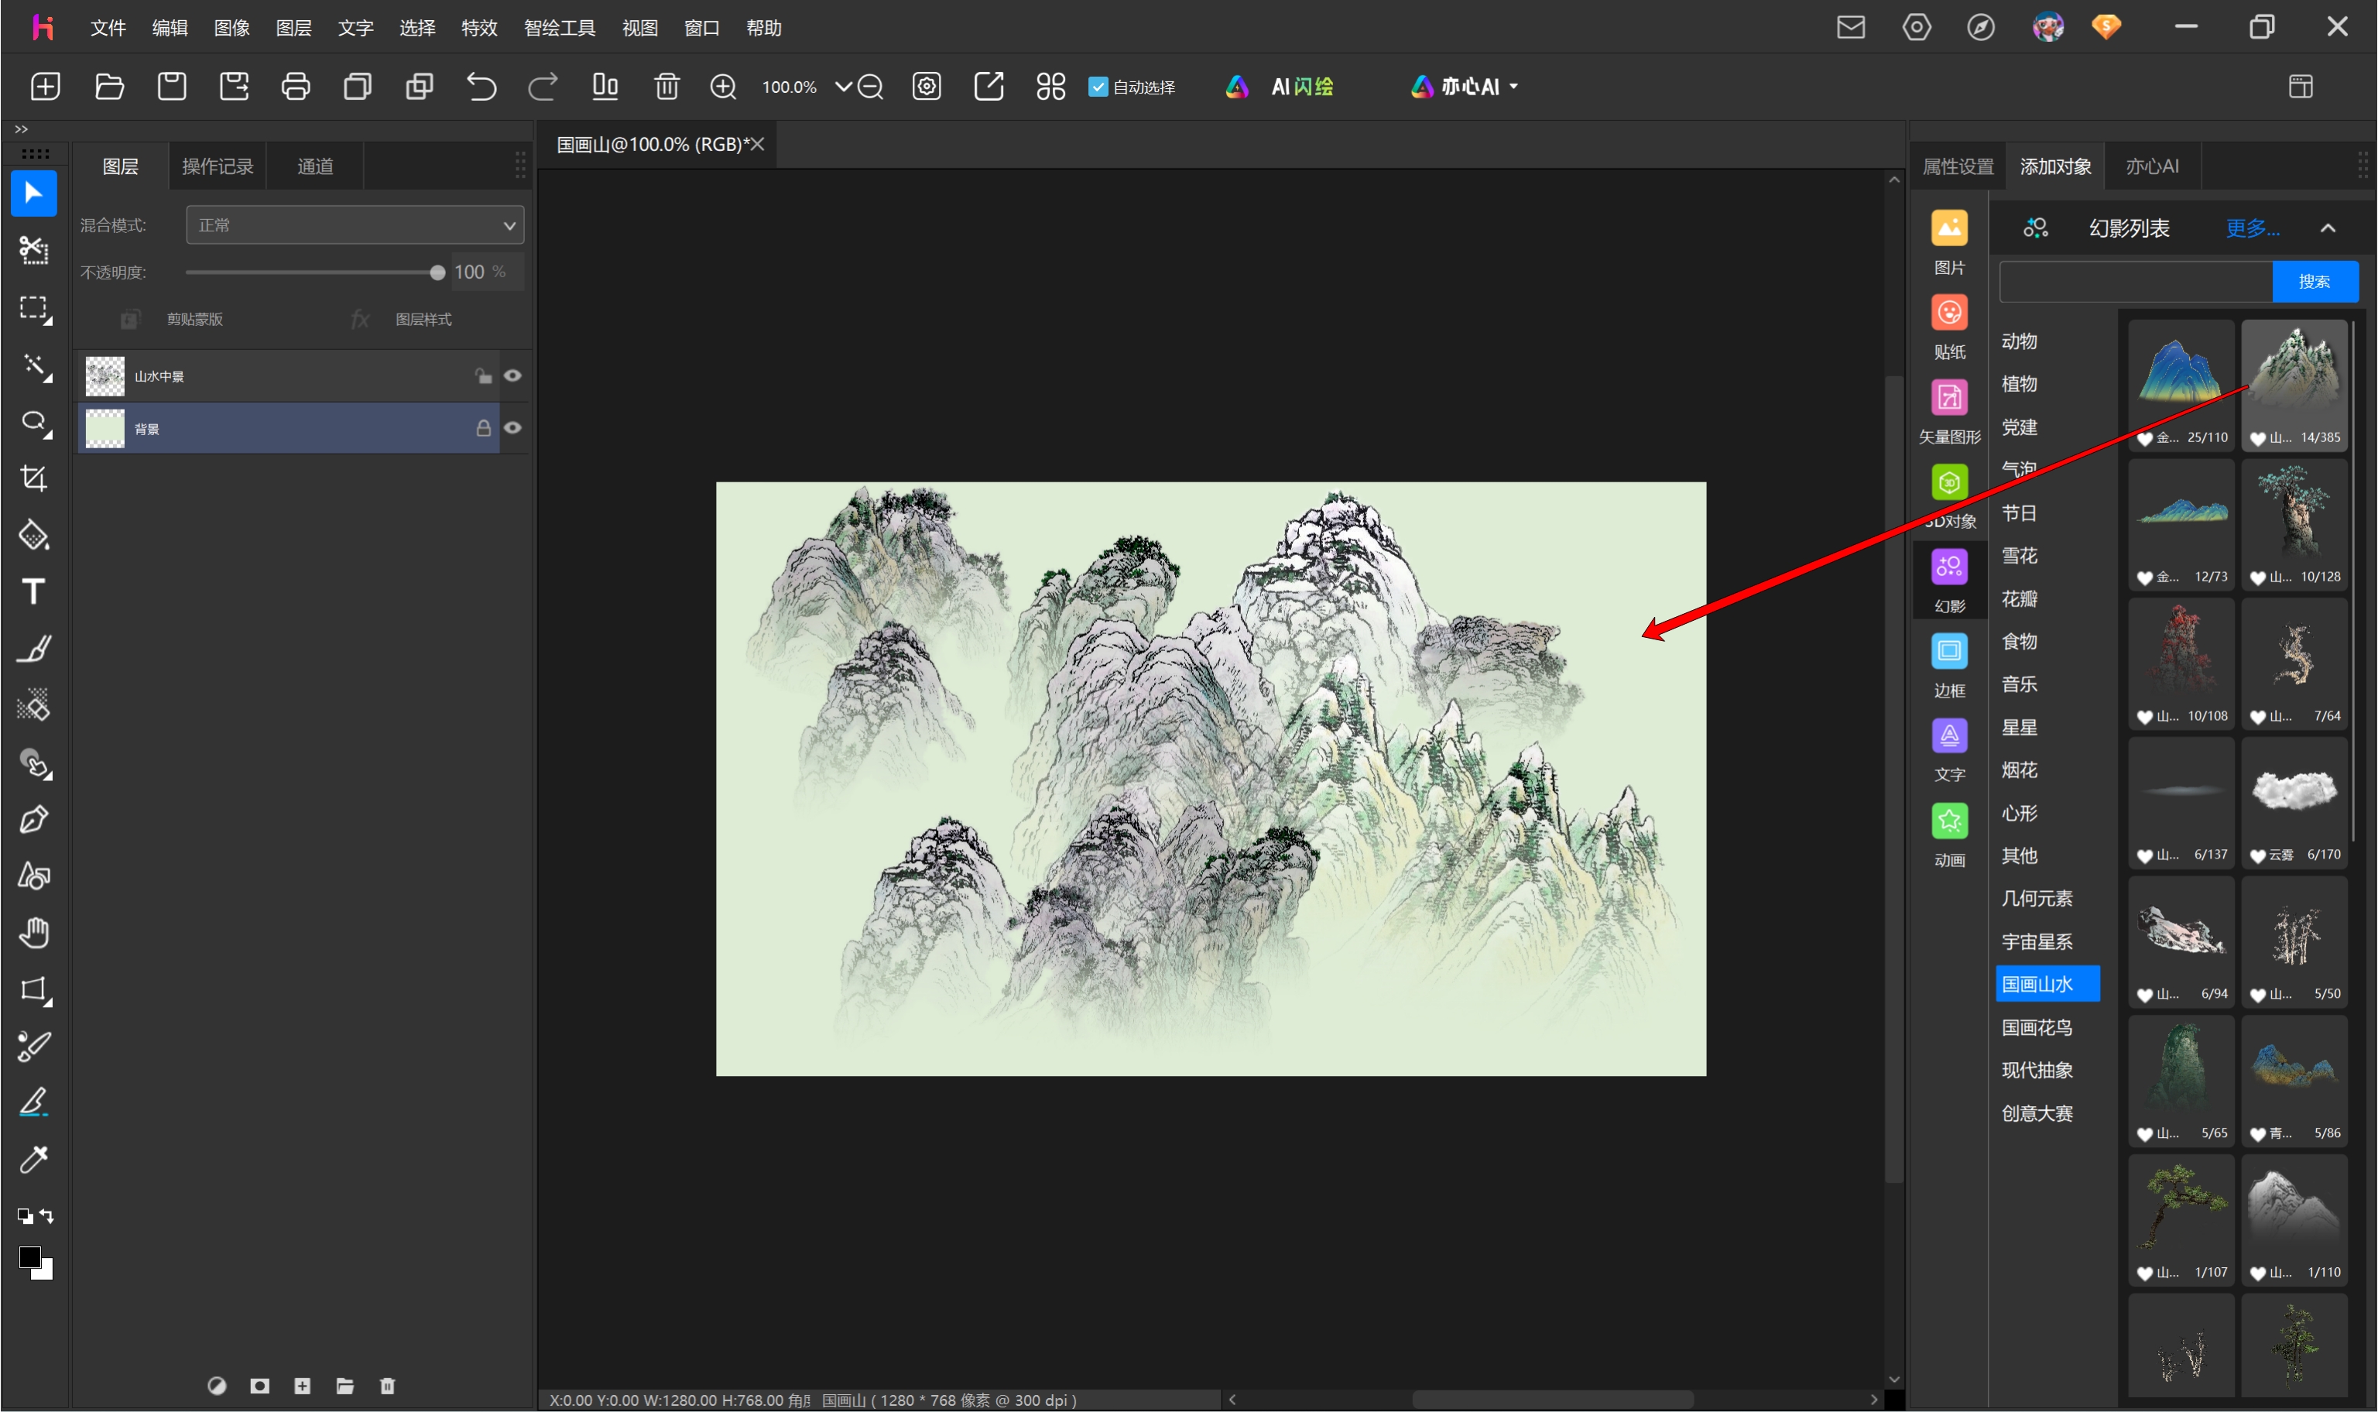The image size is (2378, 1412).
Task: Click the 剪贴蒙版 button
Action: pyautogui.click(x=172, y=319)
